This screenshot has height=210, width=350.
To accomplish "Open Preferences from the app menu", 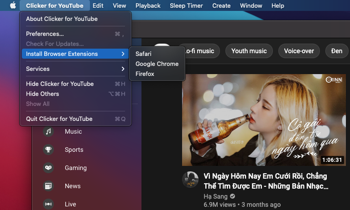I will tap(45, 34).
